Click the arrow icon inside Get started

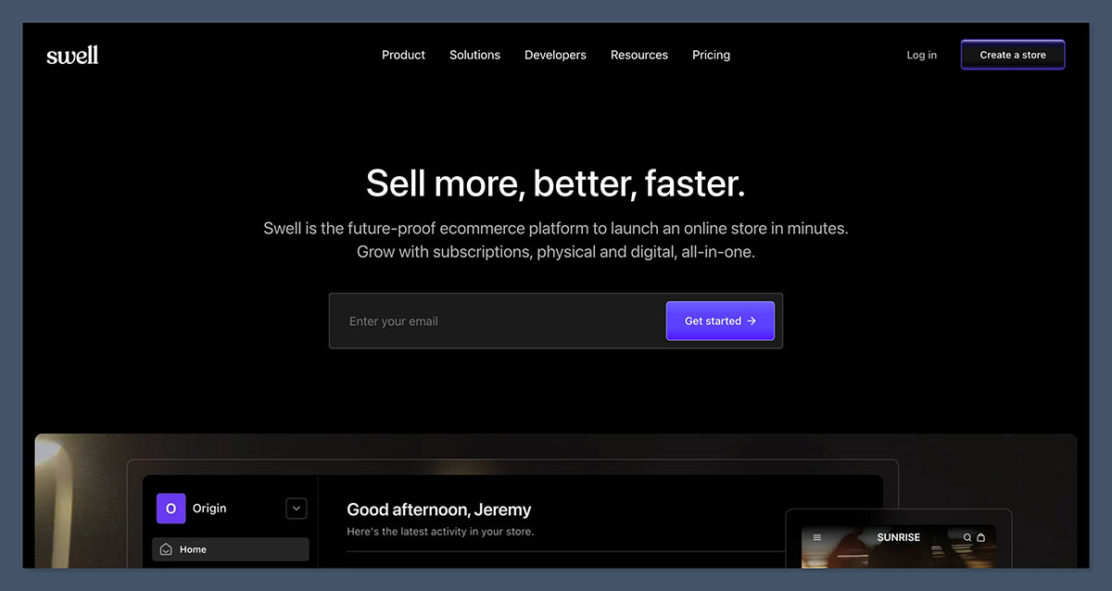pos(751,321)
